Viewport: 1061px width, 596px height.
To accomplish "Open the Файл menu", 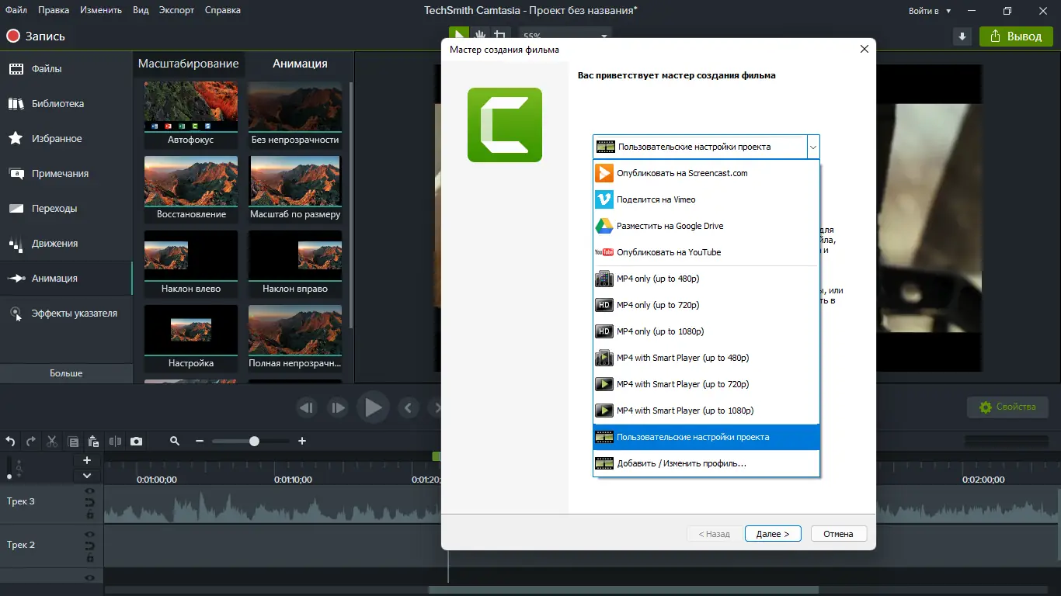I will (15, 10).
